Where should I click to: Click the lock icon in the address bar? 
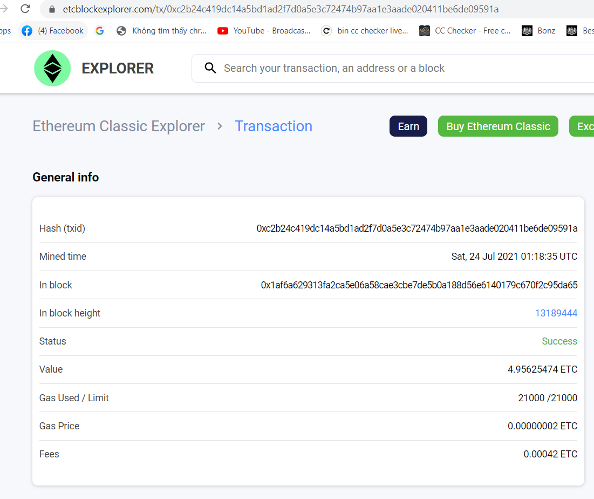(x=52, y=9)
